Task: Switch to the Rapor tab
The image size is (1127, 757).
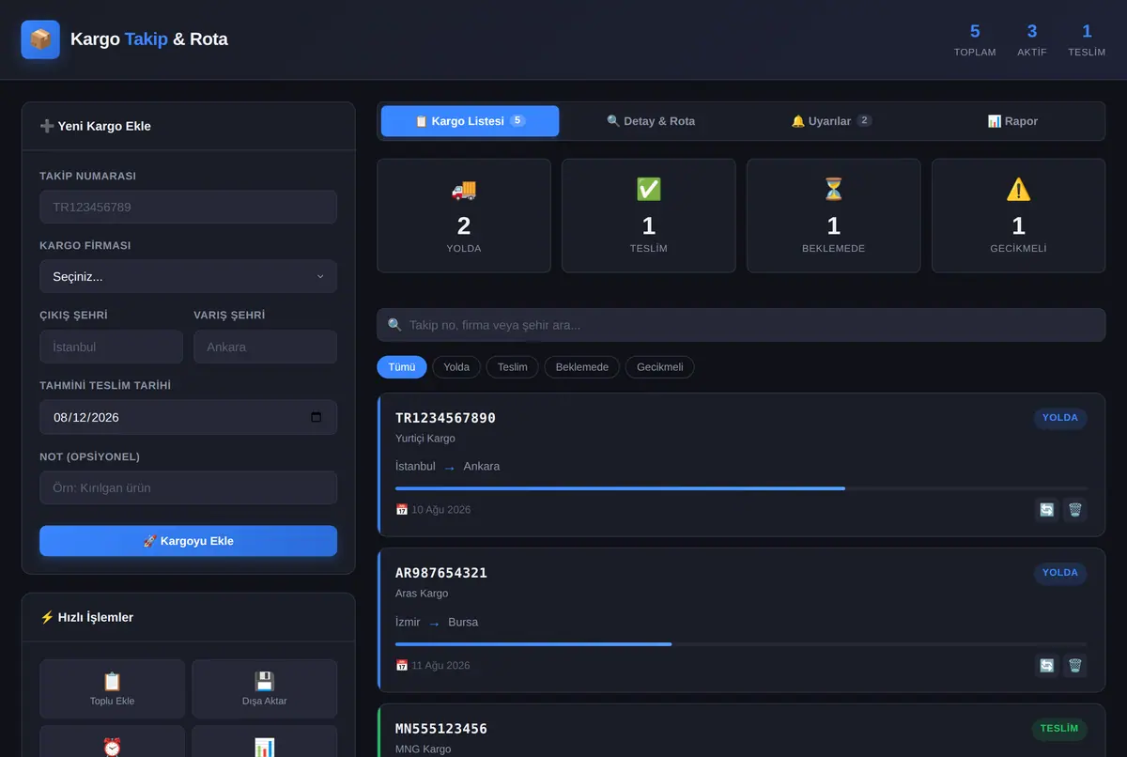Action: [x=1012, y=121]
